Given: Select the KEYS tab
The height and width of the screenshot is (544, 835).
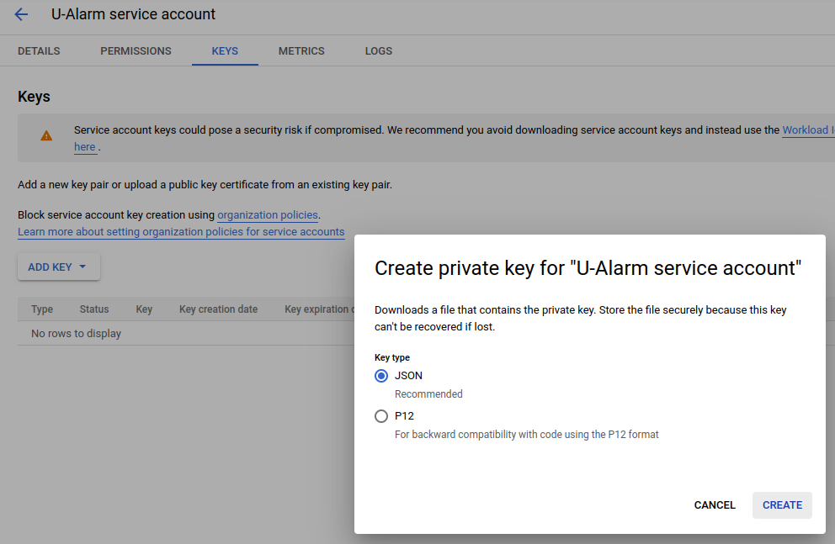Looking at the screenshot, I should coord(225,51).
